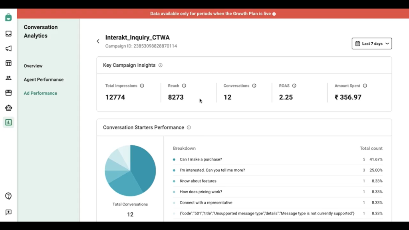Click the conversation starters pie chart
This screenshot has height=230, width=409.
[x=130, y=171]
